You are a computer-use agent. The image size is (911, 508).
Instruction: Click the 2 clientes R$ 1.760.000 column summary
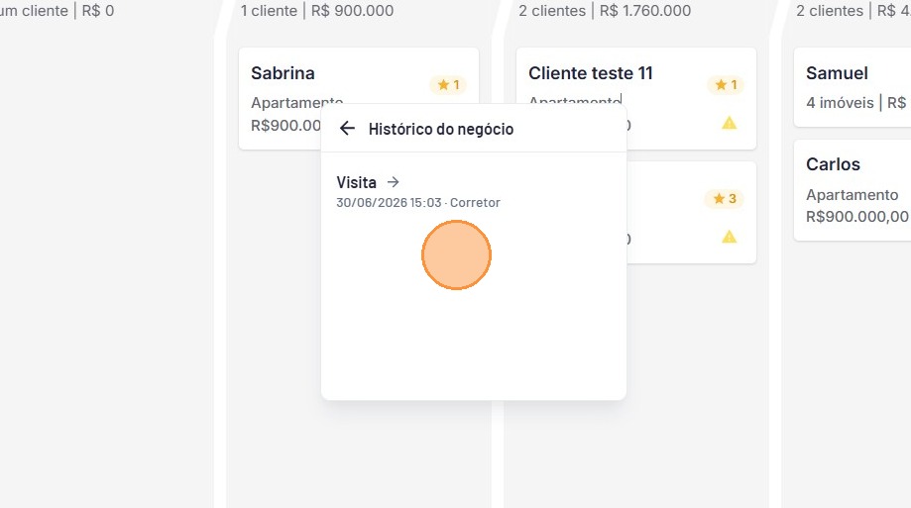[x=605, y=11]
